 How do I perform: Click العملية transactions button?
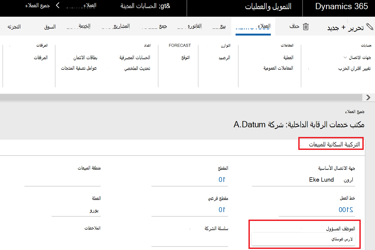[288, 58]
